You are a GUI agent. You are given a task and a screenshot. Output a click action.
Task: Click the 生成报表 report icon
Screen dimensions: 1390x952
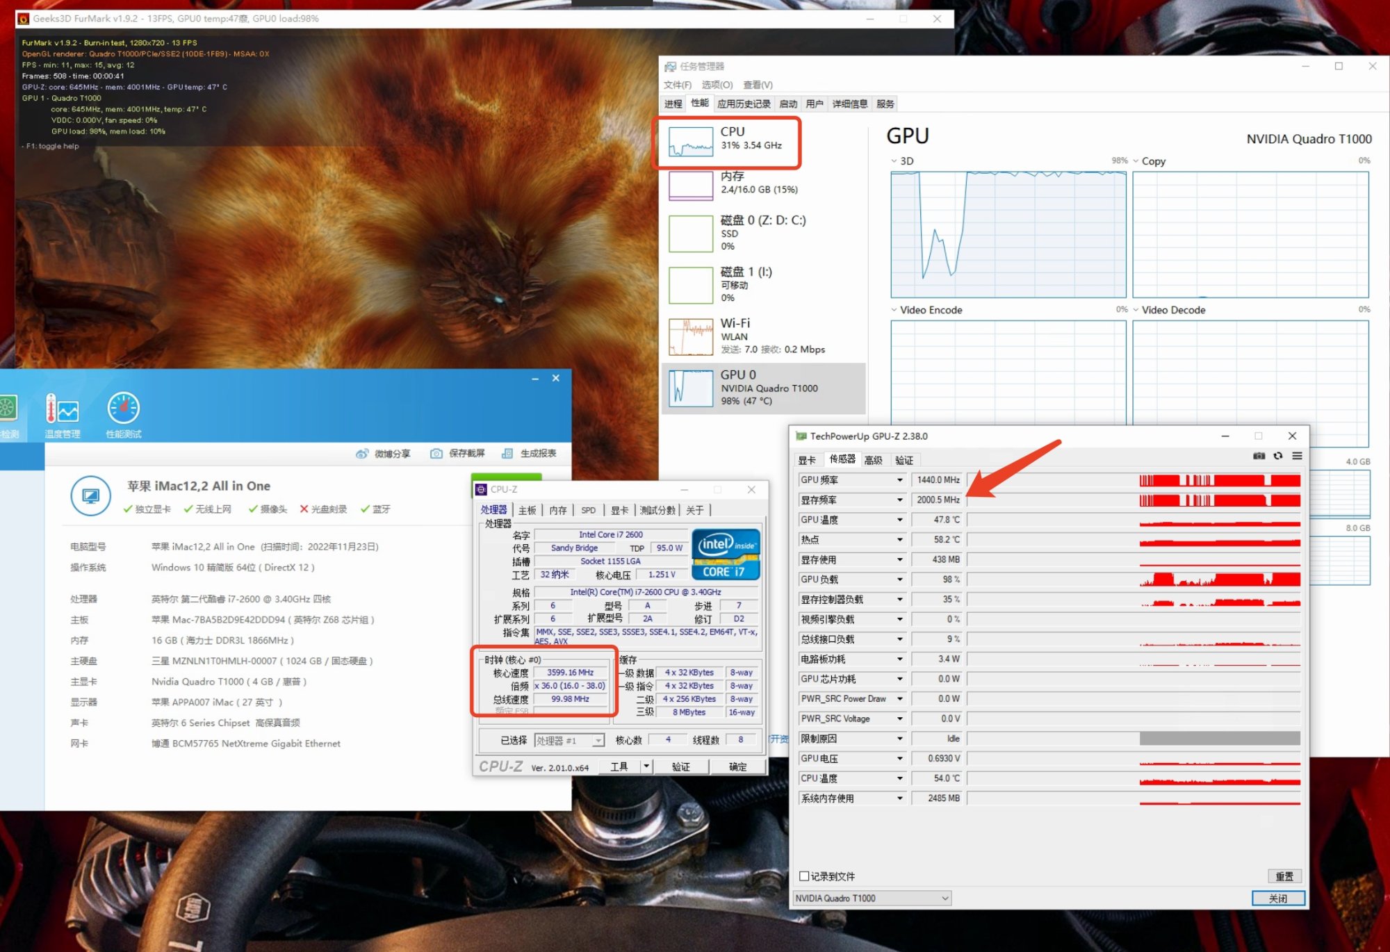click(x=507, y=454)
